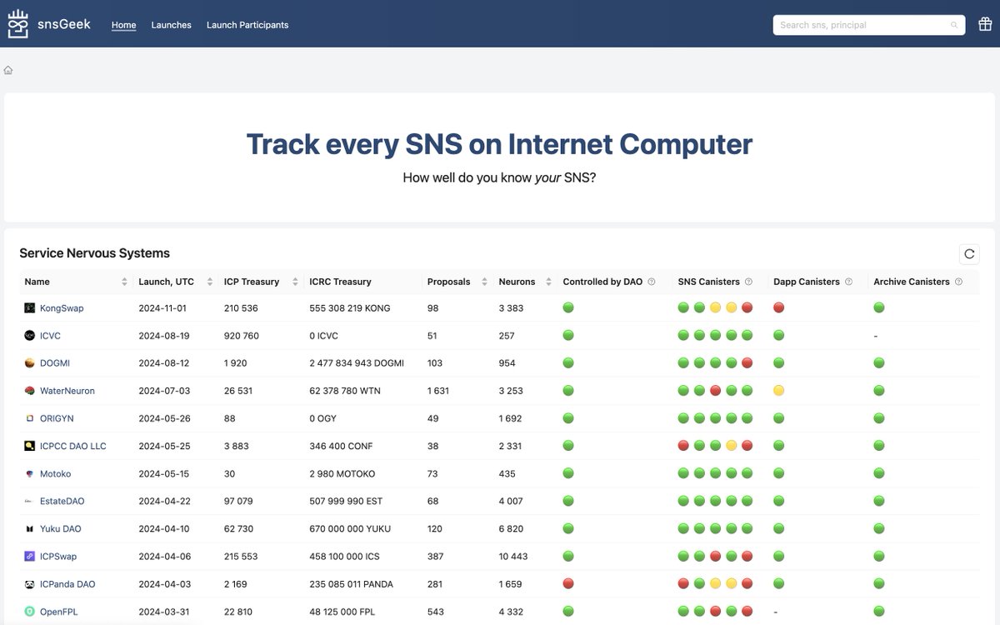Click ICPanda DAO red Controlled by DAO dot
1000x625 pixels.
pos(568,583)
